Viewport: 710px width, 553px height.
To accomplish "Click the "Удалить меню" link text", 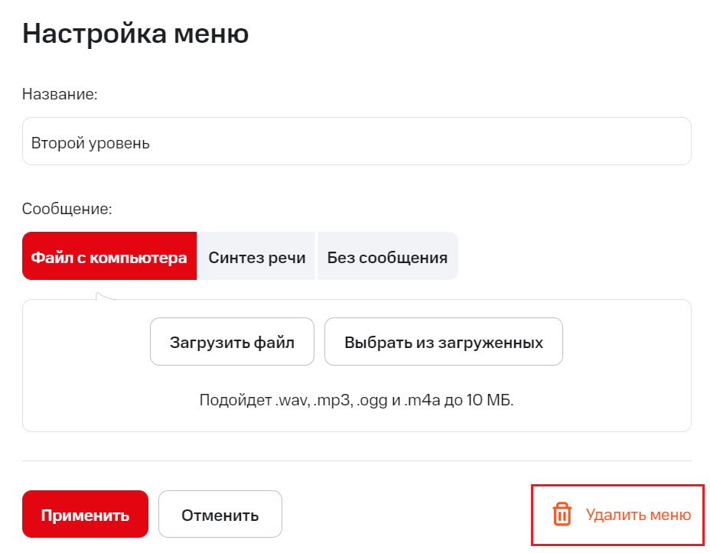I will point(638,515).
